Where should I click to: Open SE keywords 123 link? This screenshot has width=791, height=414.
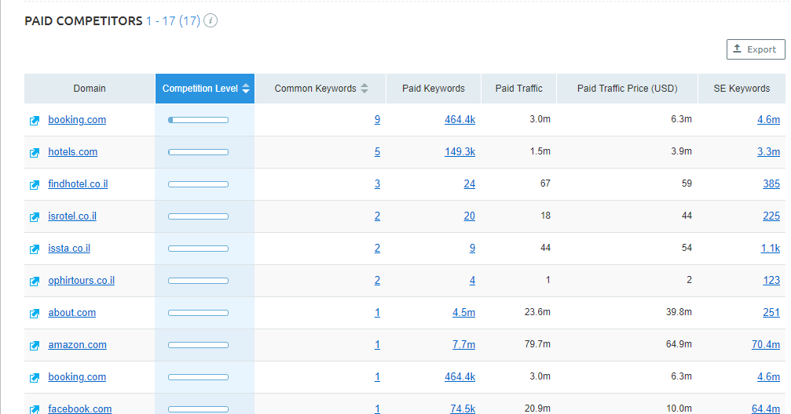(x=771, y=281)
